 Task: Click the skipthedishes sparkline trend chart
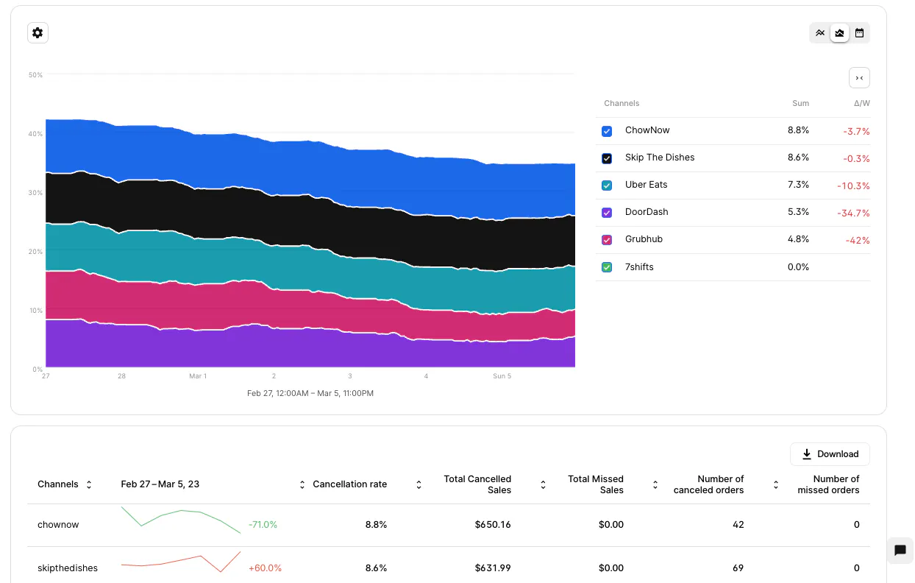point(181,563)
